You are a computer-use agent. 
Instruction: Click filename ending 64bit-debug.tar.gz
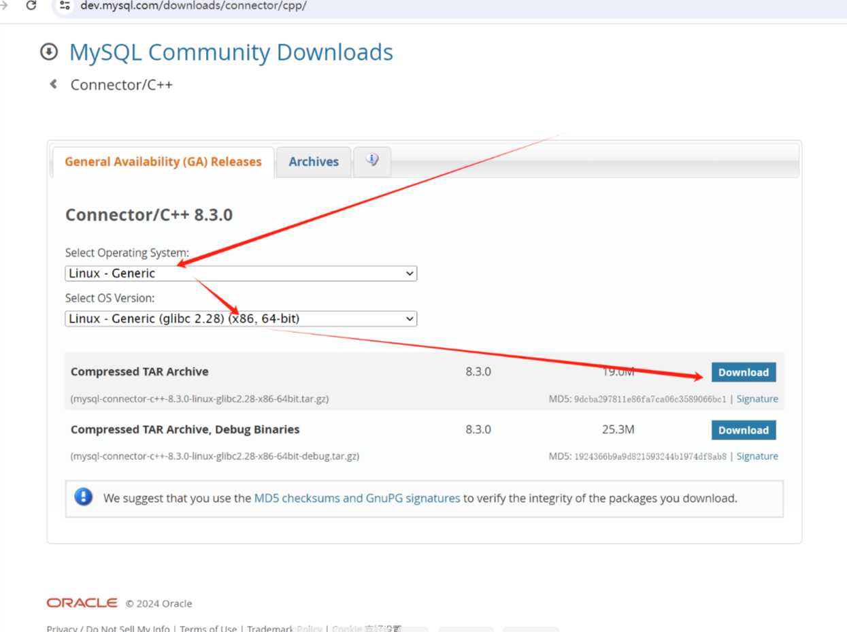click(x=215, y=456)
